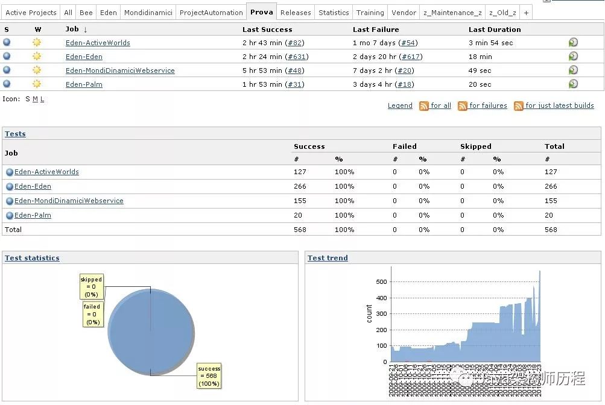Schedule a build for Eden-ActiveWorlds
This screenshot has width=605, height=405.
573,42
